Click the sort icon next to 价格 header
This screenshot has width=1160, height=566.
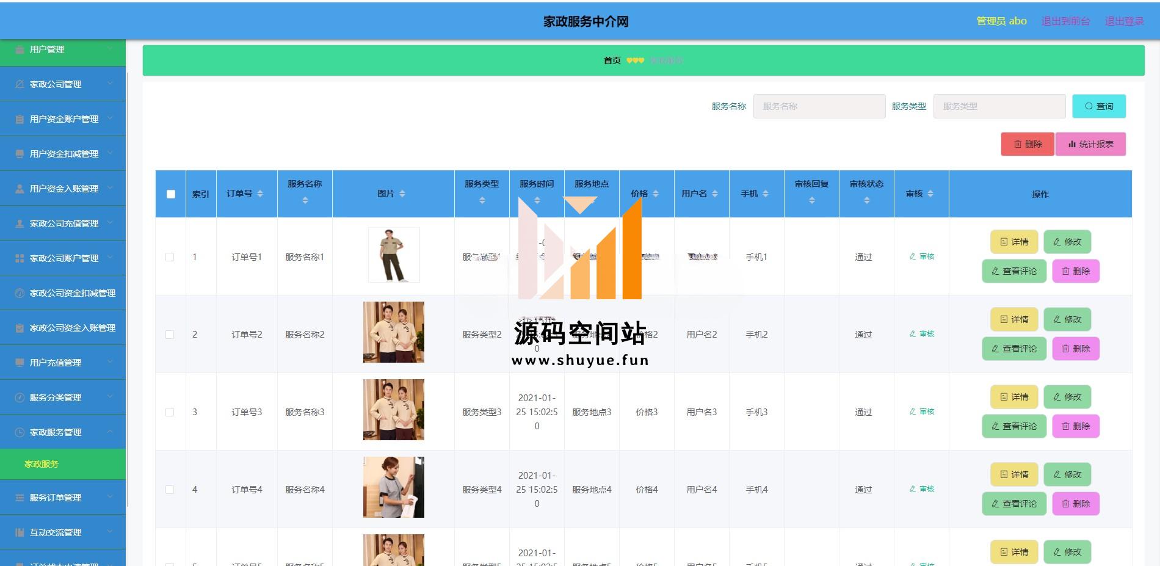coord(656,194)
